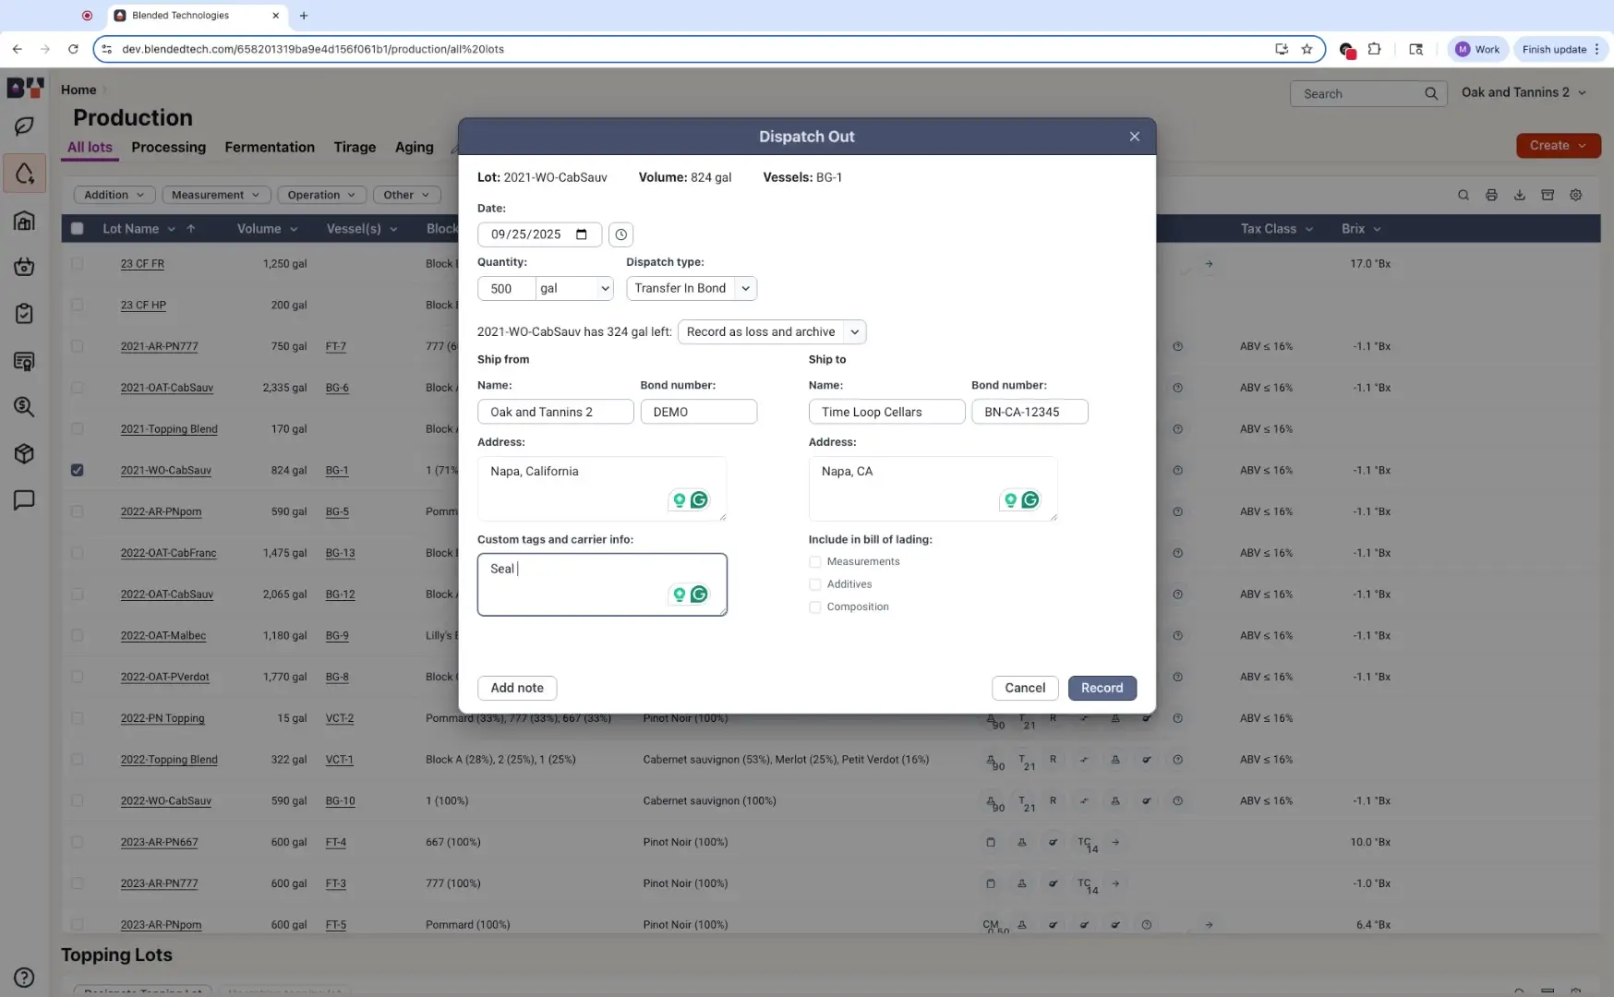Click the Blended Technologies logo
The image size is (1614, 997).
25,89
